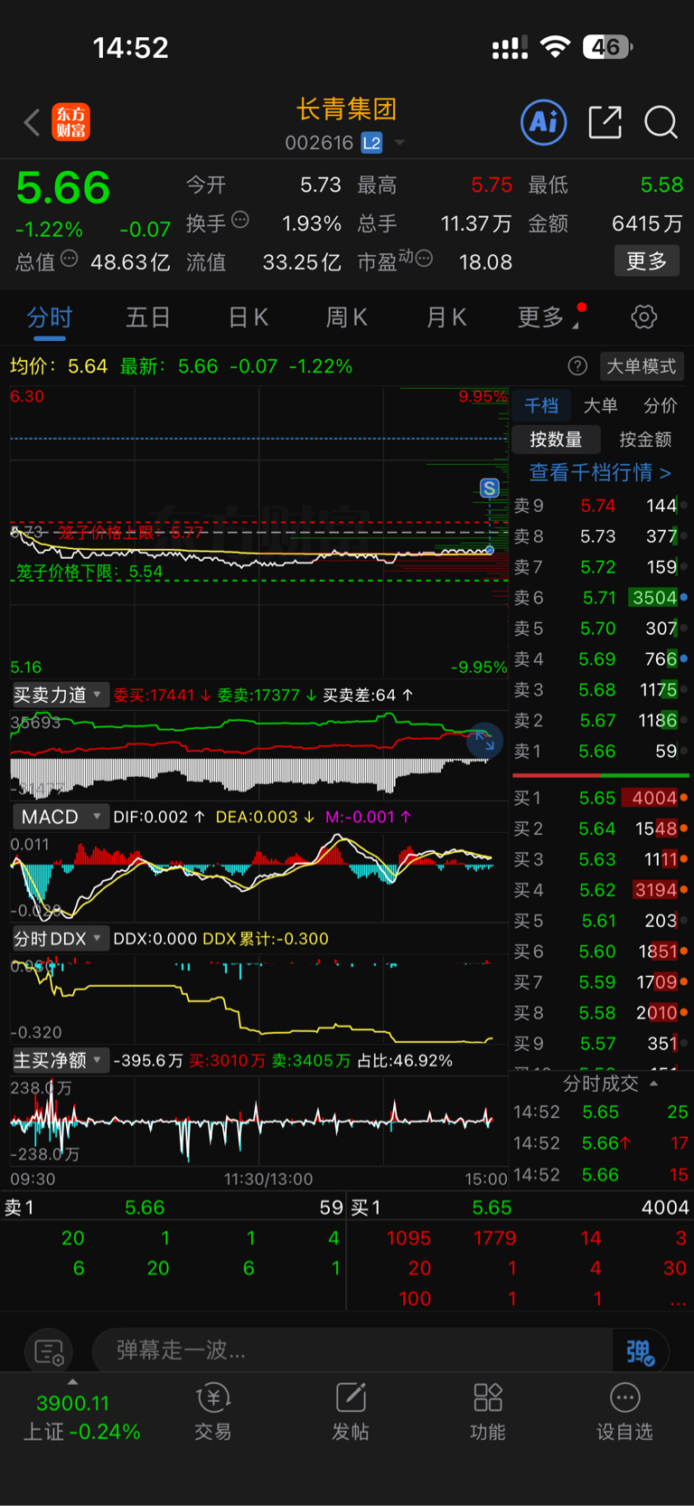Image resolution: width=694 pixels, height=1506 pixels.
Task: Tap the 买4 row at 5.62
Action: click(x=600, y=890)
